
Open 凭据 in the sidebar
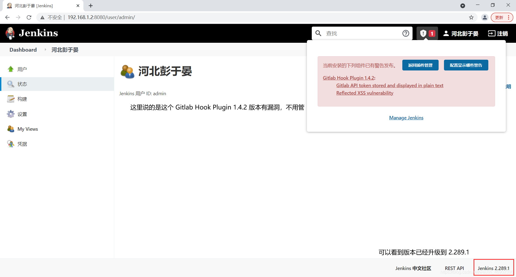pos(22,144)
